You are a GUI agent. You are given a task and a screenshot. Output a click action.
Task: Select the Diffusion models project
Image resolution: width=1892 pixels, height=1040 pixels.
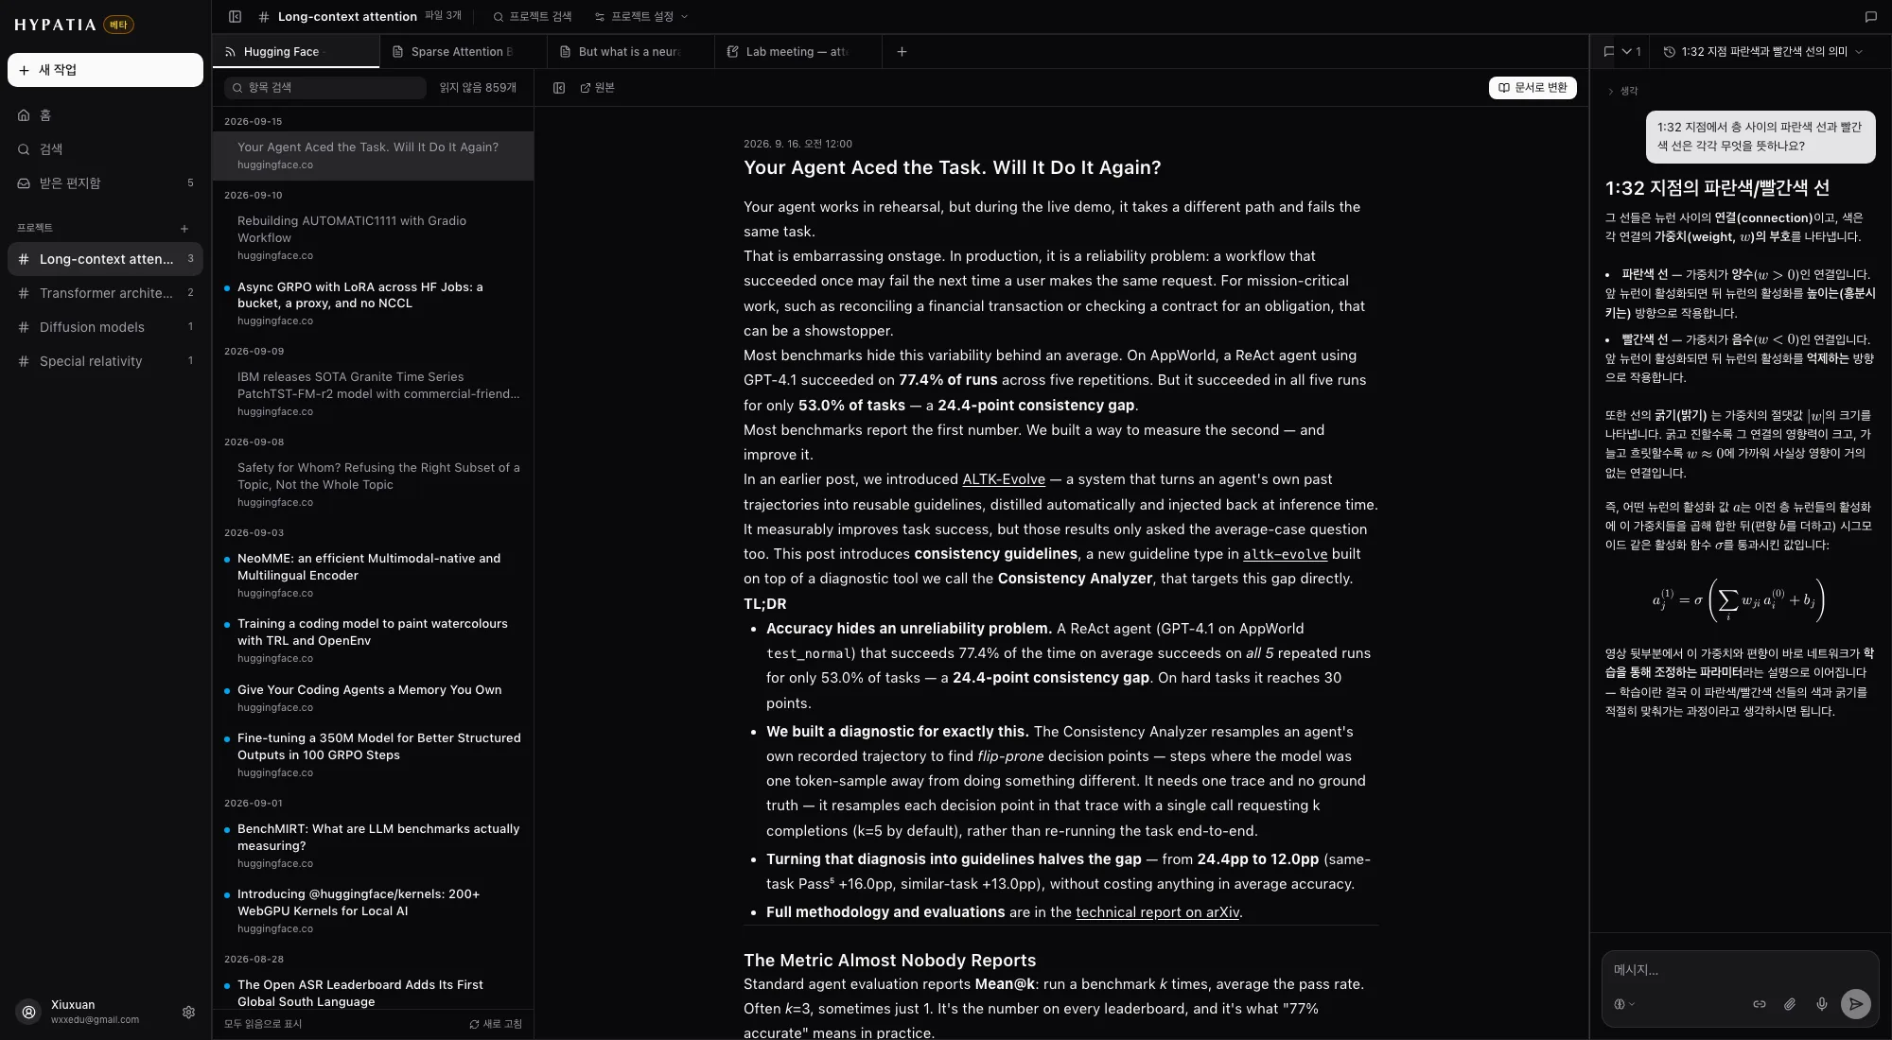pos(105,327)
